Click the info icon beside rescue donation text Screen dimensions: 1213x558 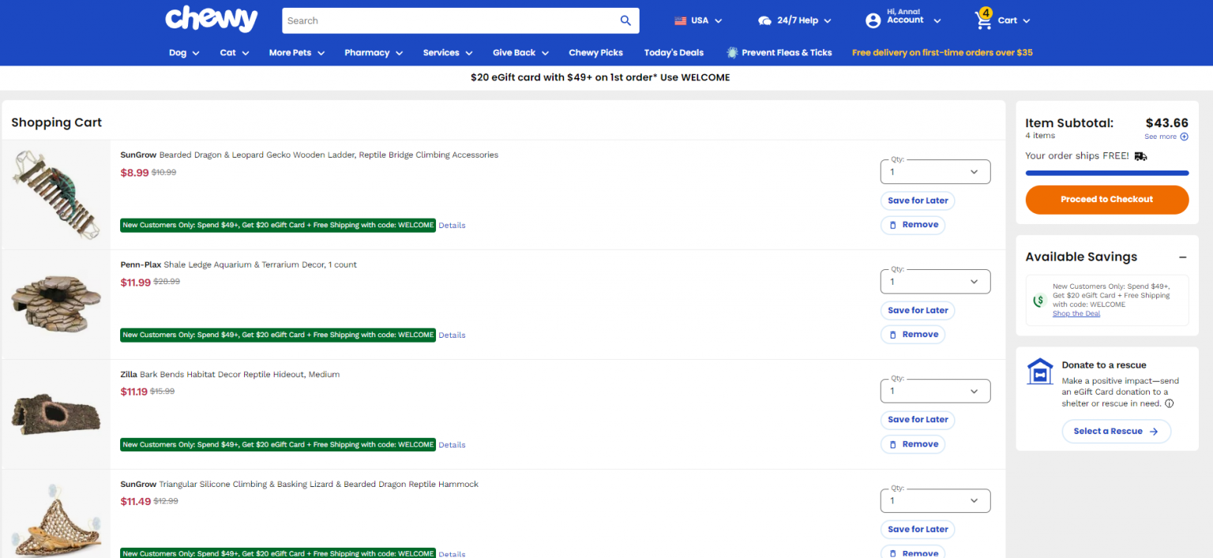point(1170,403)
